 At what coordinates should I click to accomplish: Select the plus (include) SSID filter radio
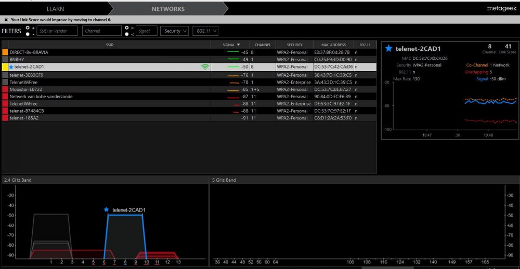28,28
